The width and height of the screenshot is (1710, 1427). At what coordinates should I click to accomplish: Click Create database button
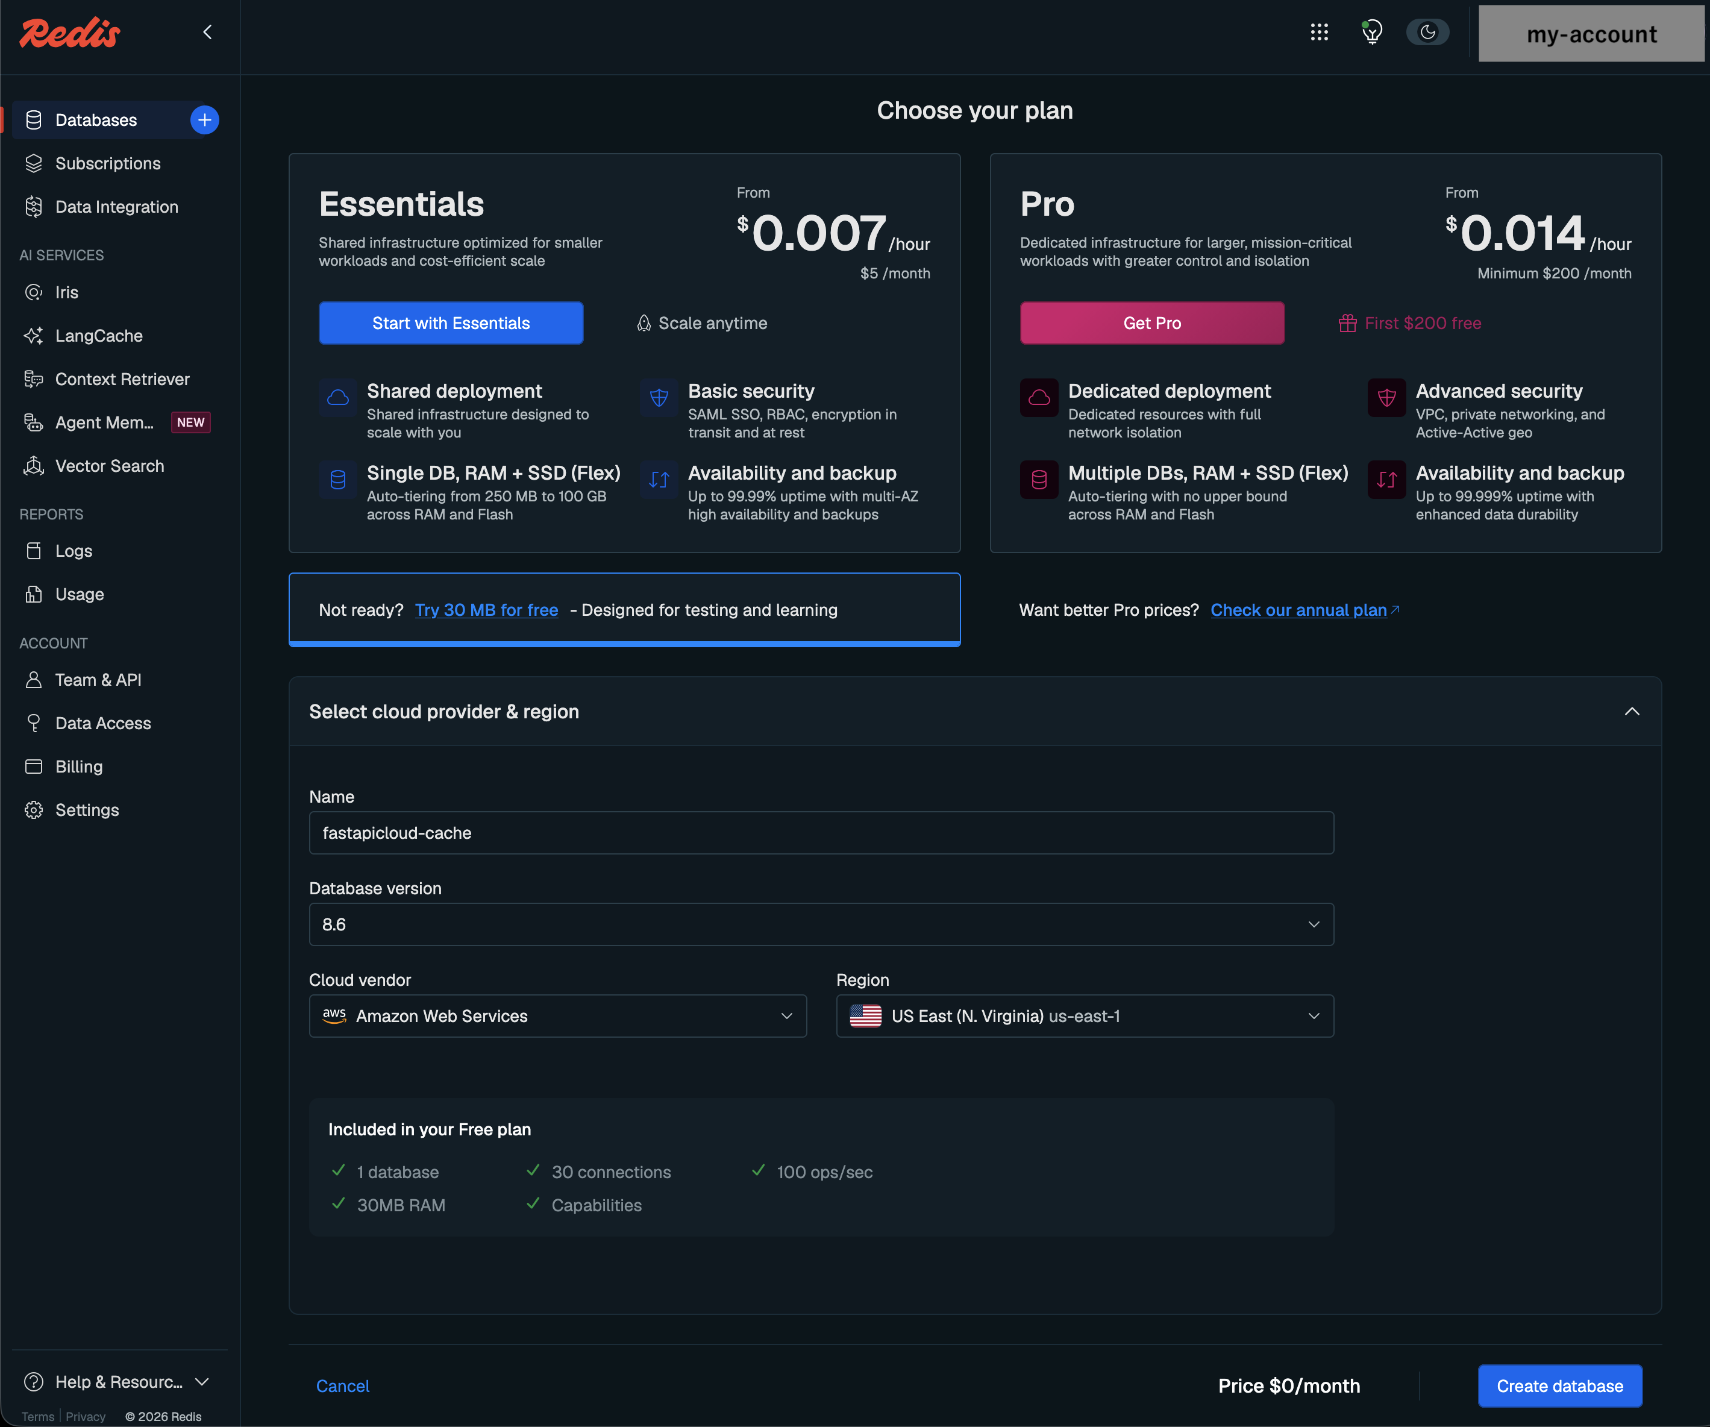pyautogui.click(x=1559, y=1385)
